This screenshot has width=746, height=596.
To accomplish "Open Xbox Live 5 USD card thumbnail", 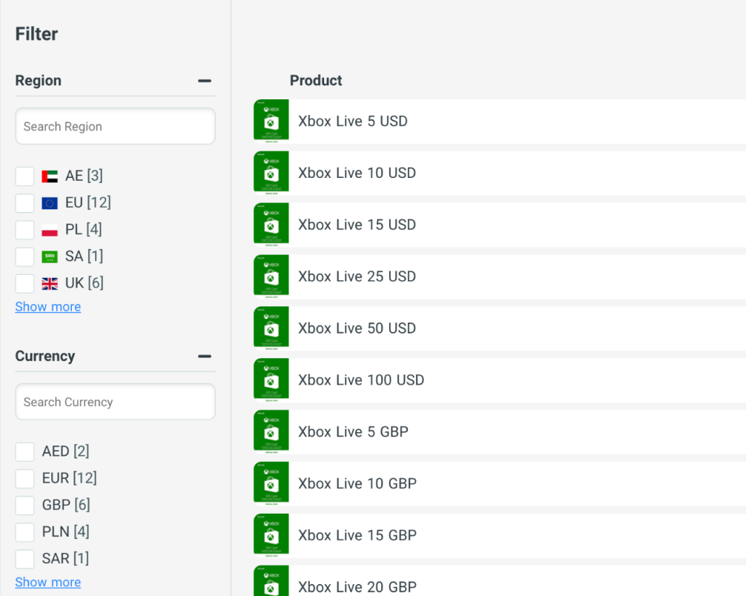I will pos(271,122).
